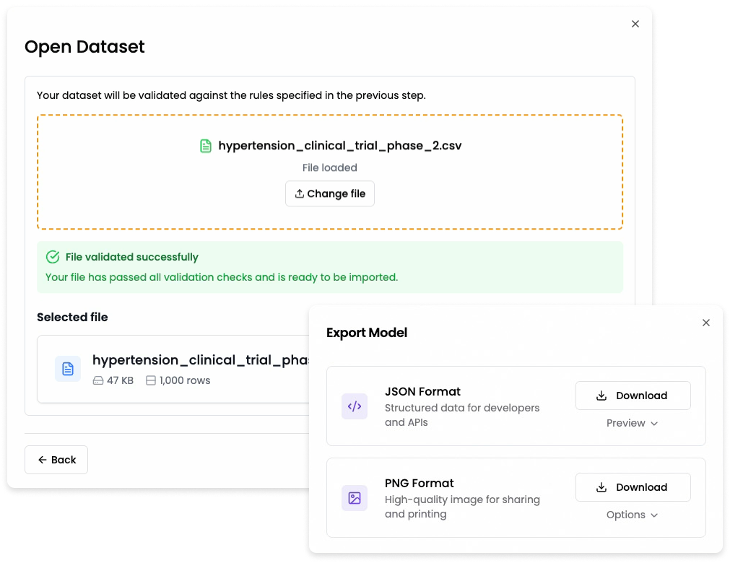Expand the PNG Options chevron
This screenshot has width=730, height=563.
[x=654, y=515]
